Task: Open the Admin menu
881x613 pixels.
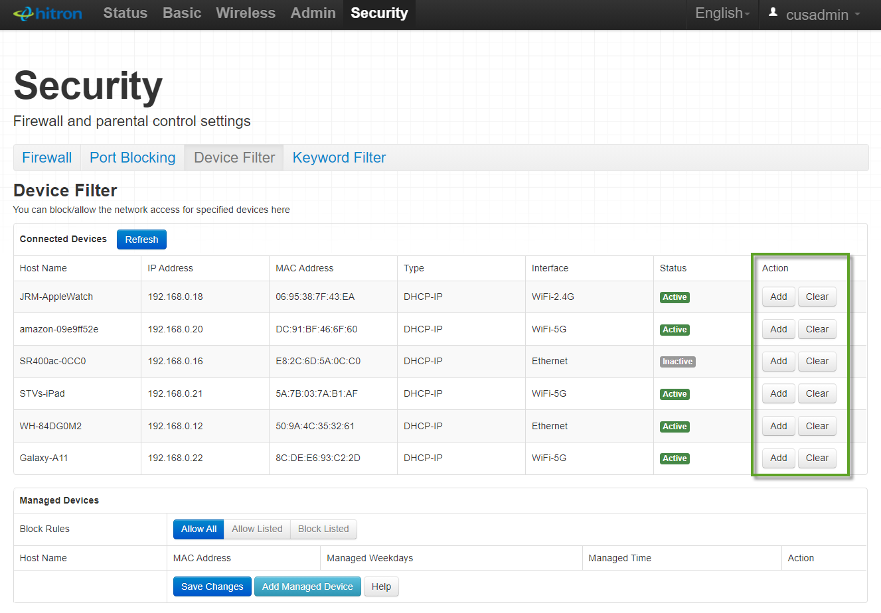Action: (x=313, y=13)
